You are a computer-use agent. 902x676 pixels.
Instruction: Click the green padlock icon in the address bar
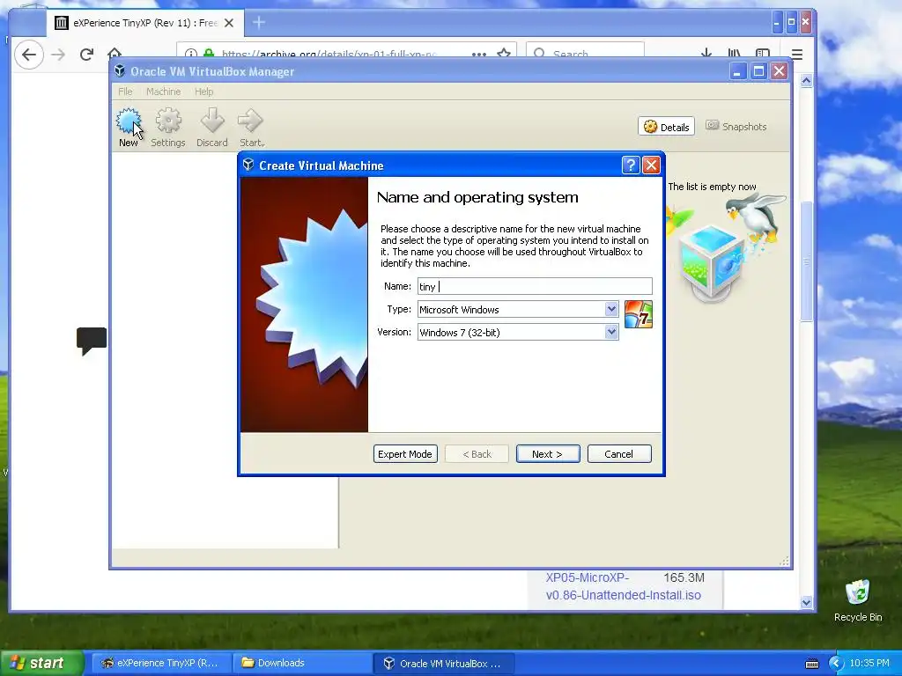208,54
